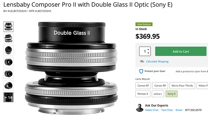Decrease quantity with the down arrow
The image size is (208, 116).
148,53
